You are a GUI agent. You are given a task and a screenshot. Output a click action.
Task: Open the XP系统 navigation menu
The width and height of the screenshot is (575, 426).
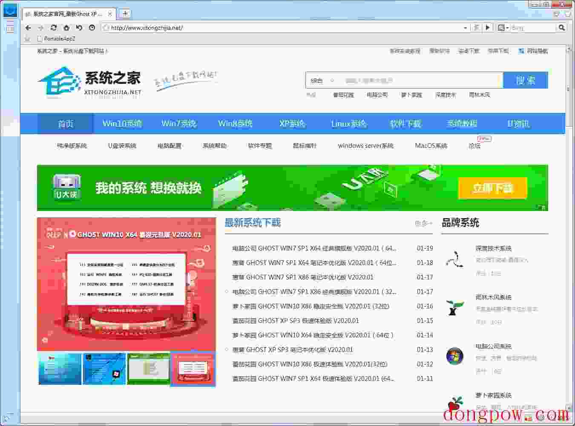292,124
